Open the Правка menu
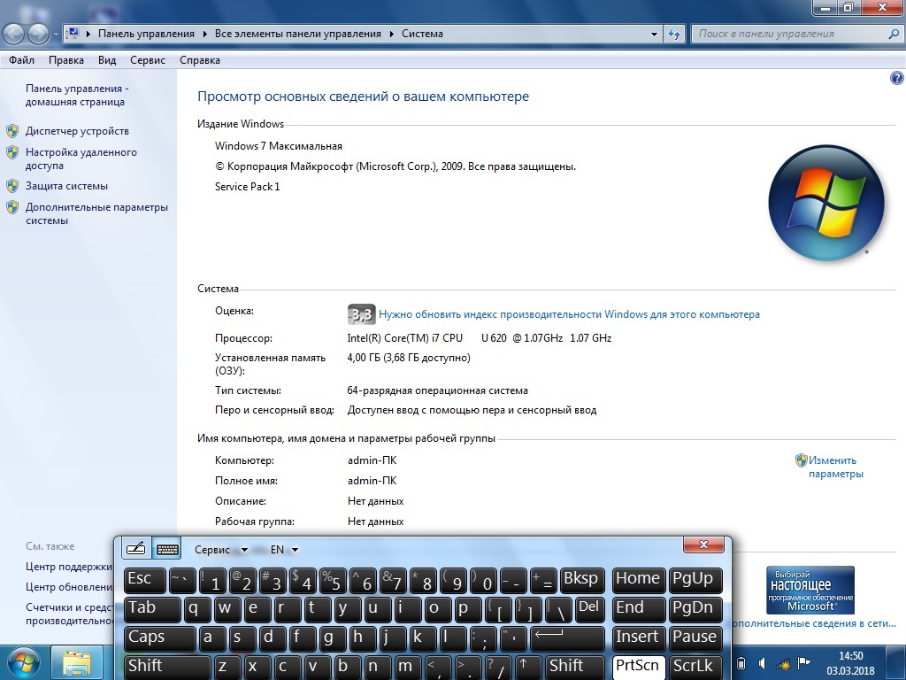Image resolution: width=906 pixels, height=680 pixels. point(66,60)
